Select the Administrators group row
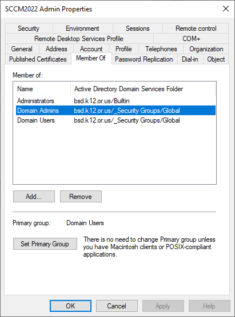Viewport: 235px width, 317px height. (115, 101)
